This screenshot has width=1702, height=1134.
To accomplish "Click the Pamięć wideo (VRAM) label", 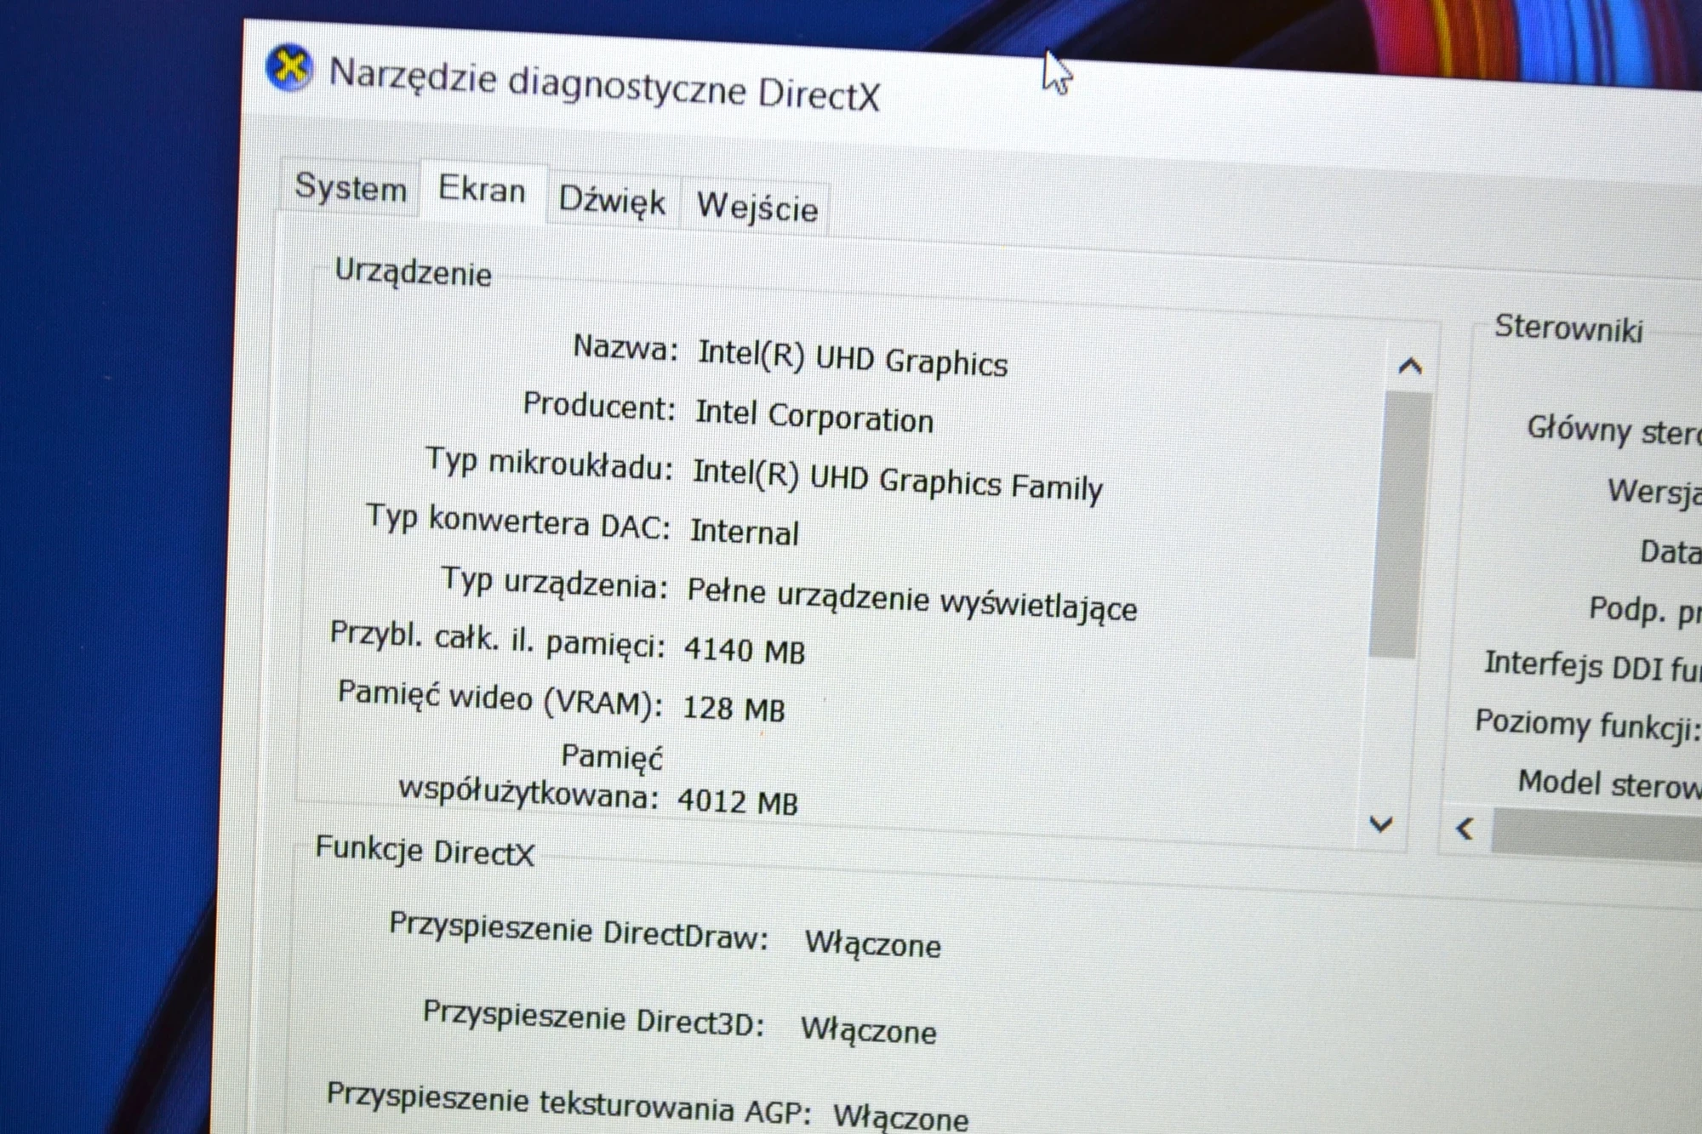I will pyautogui.click(x=500, y=699).
